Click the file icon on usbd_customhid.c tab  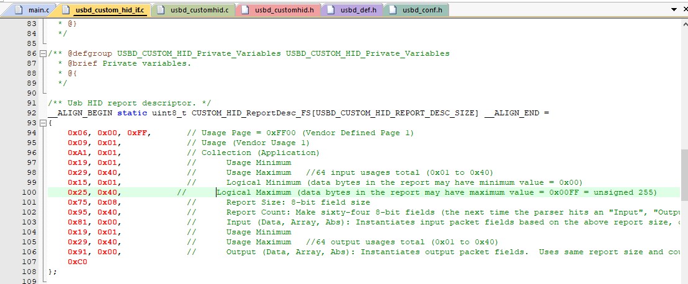[x=162, y=11]
